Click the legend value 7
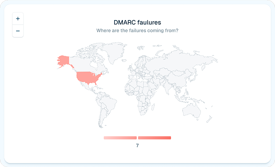Screen dimensions: 275x167 tap(137, 145)
